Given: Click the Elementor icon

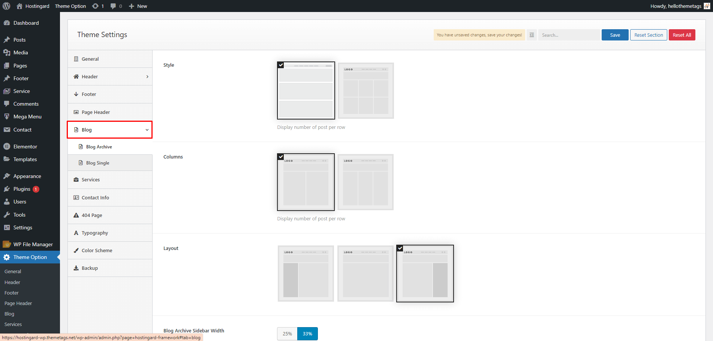Looking at the screenshot, I should click(7, 147).
